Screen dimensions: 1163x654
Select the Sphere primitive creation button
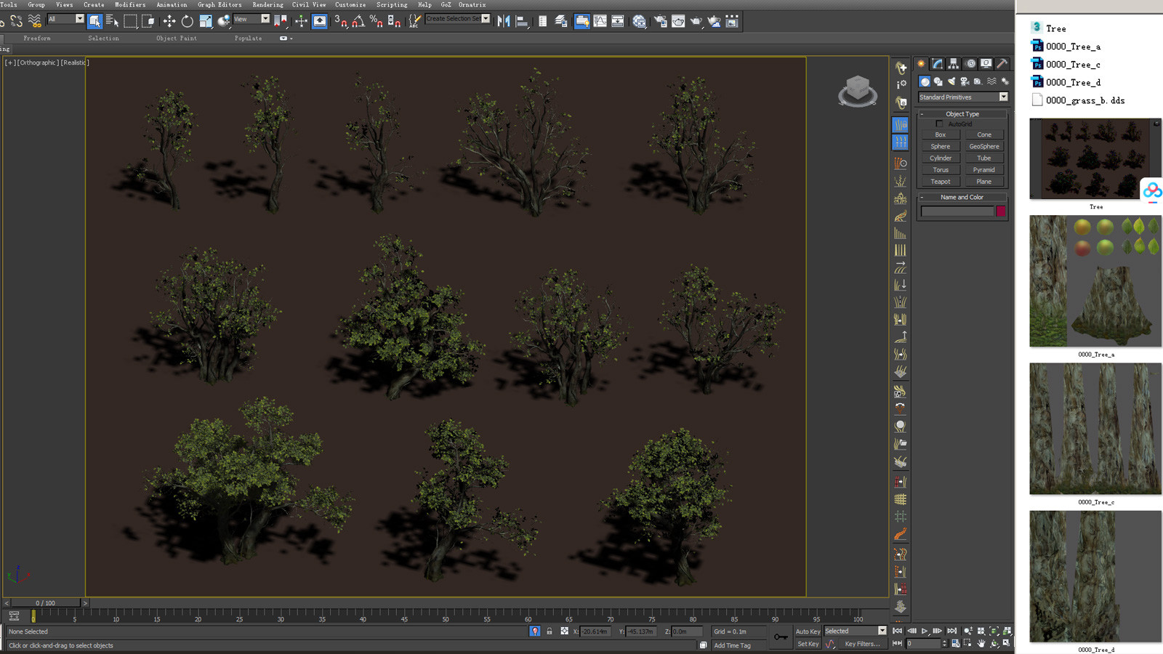tap(940, 146)
